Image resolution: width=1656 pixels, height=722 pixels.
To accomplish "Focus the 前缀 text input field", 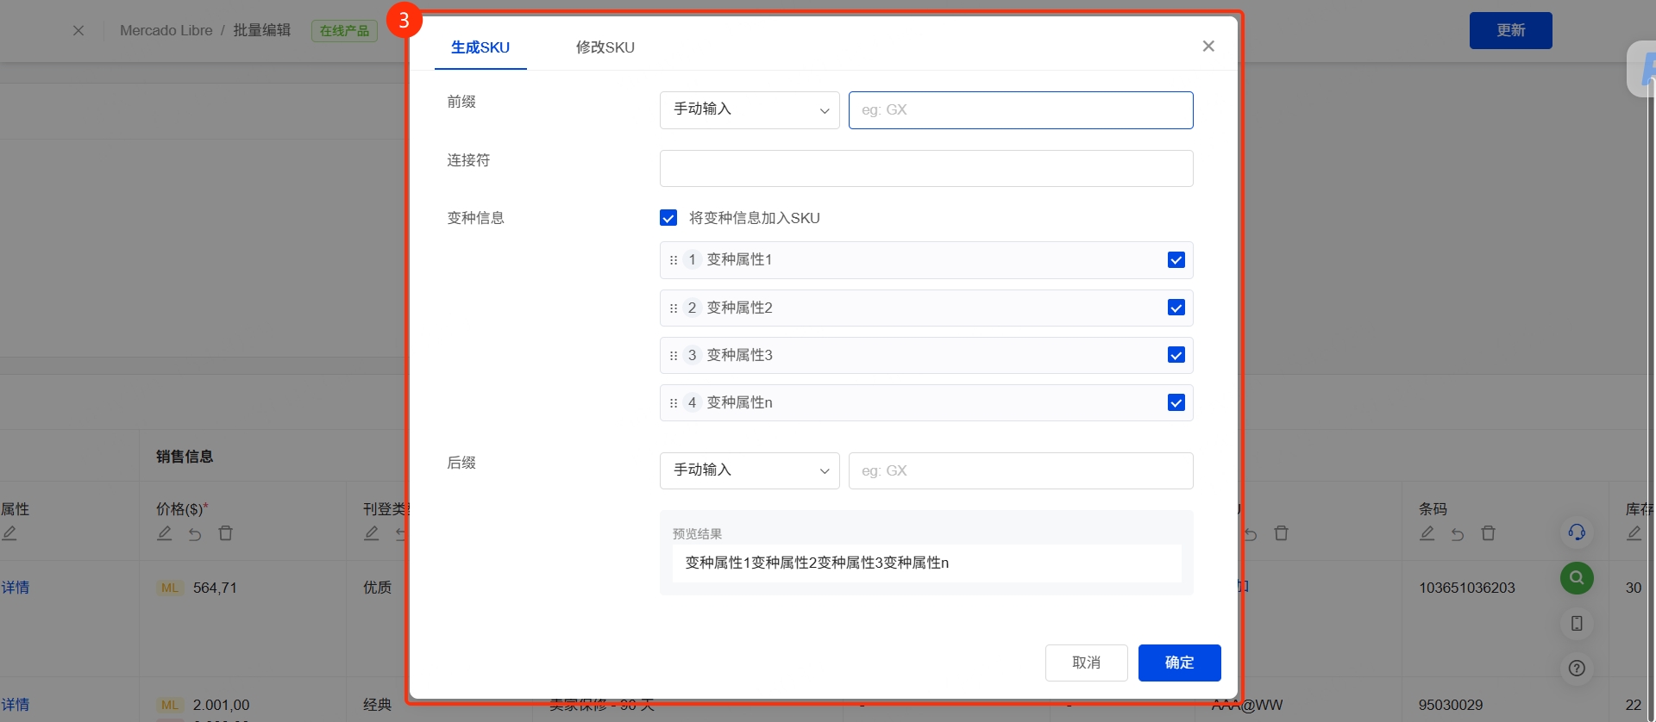I will coord(1021,110).
